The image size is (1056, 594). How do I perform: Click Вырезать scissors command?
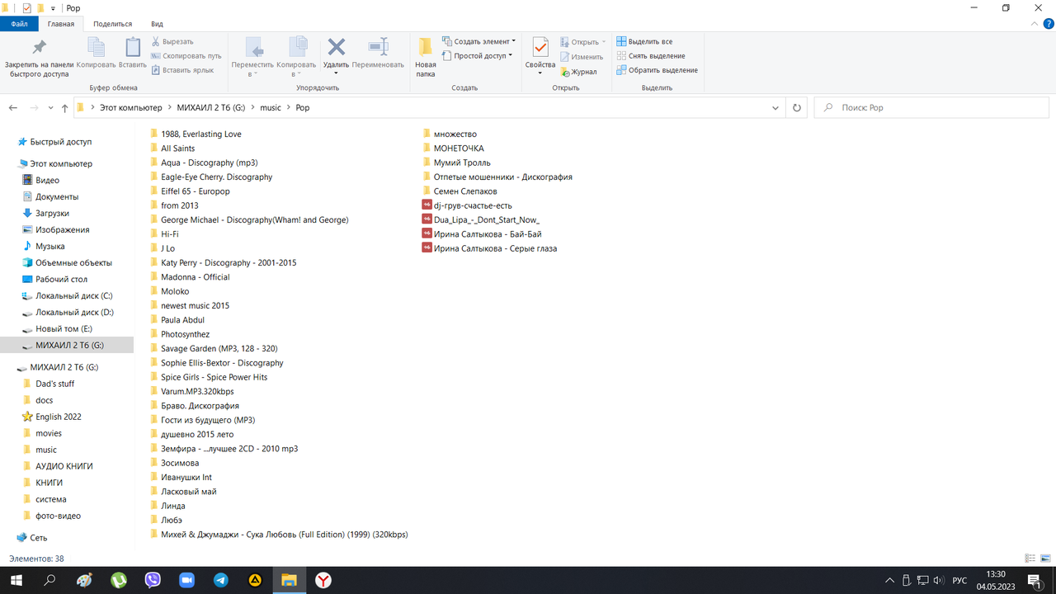pos(173,41)
